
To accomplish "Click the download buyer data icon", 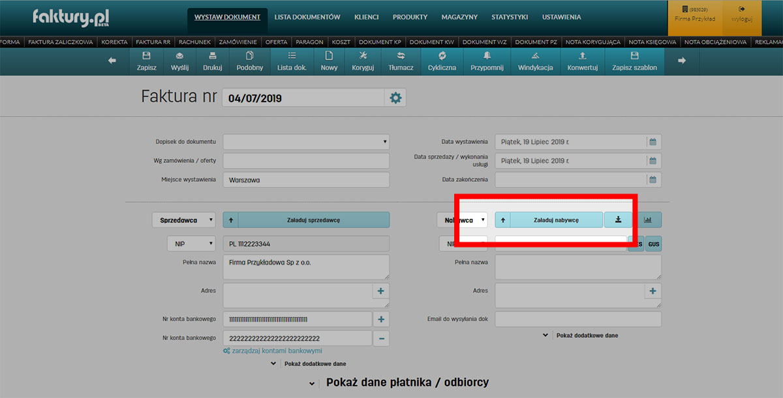I will (x=618, y=220).
